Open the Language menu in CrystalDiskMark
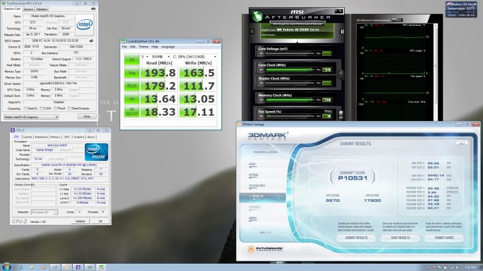483x271 pixels. pyautogui.click(x=168, y=47)
